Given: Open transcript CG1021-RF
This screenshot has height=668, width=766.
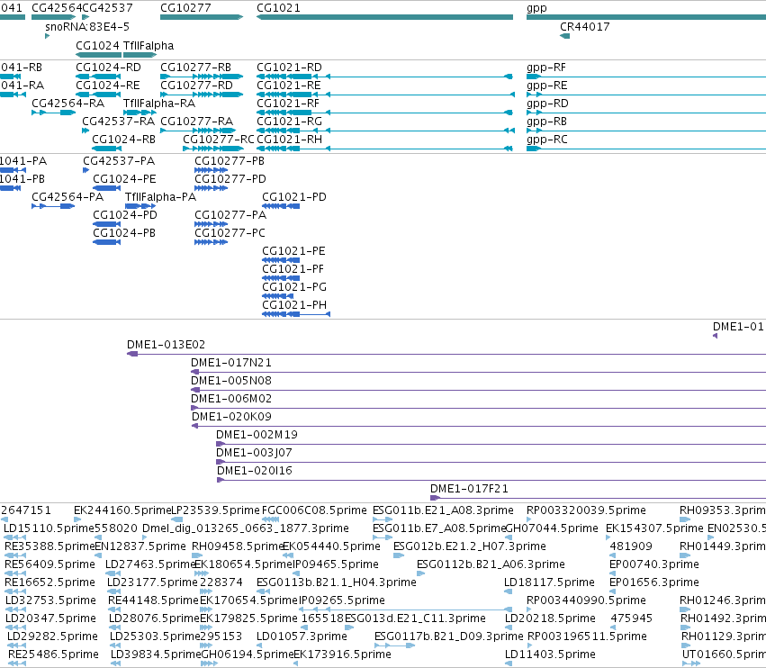Looking at the screenshot, I should pos(288,104).
